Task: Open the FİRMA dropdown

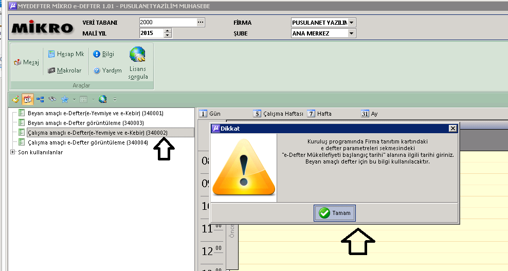Action: click(x=352, y=22)
